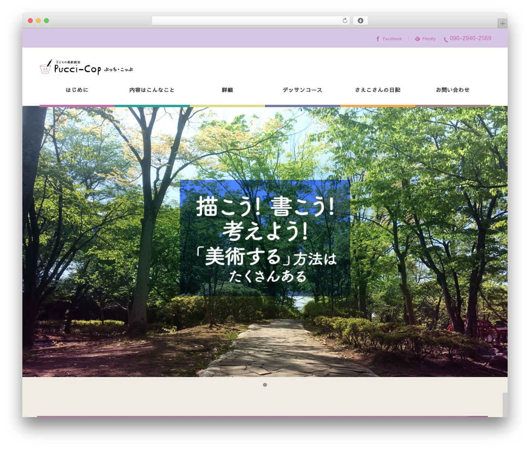
Task: Click the Pucci-Cop site logo
Action: [87, 67]
